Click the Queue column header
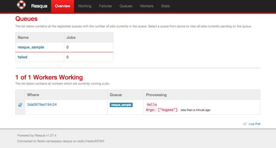 (x=126, y=95)
